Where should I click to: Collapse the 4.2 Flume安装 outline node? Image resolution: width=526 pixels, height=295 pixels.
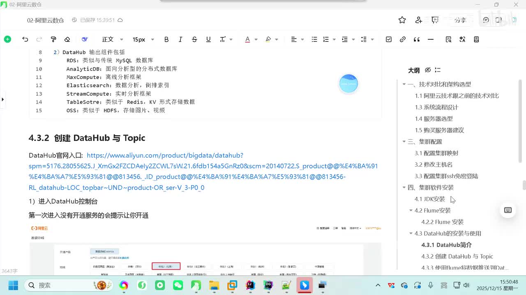click(411, 211)
